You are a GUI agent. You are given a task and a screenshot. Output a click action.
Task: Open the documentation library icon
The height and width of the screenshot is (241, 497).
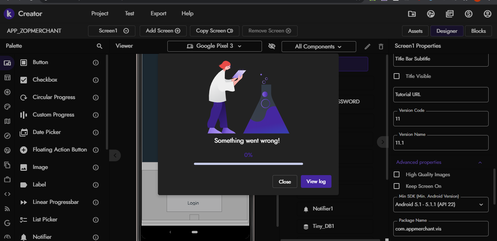[450, 14]
